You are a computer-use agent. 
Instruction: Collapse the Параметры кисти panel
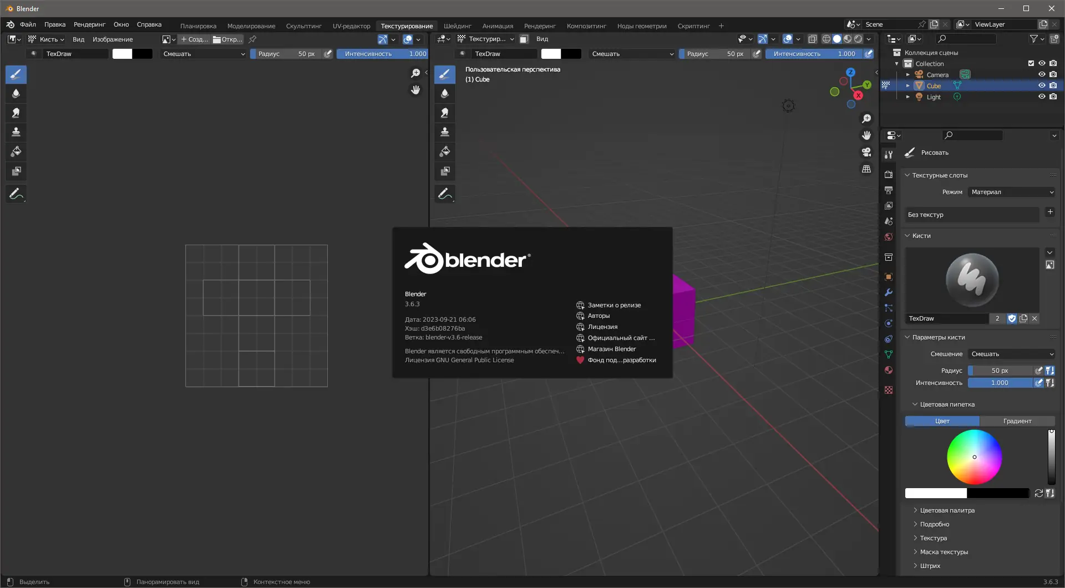coord(907,337)
